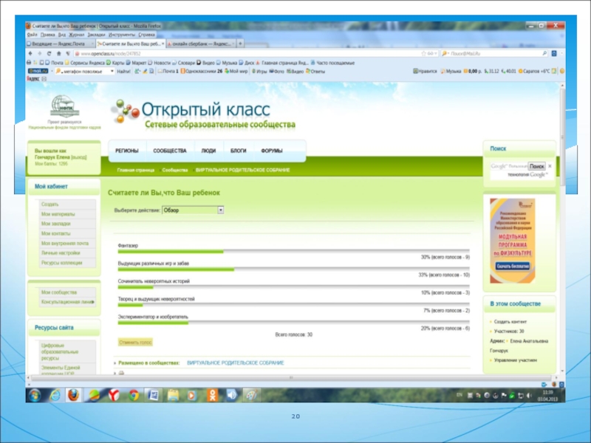Launch Internet Explorer from the taskbar
The width and height of the screenshot is (591, 443).
[x=55, y=395]
